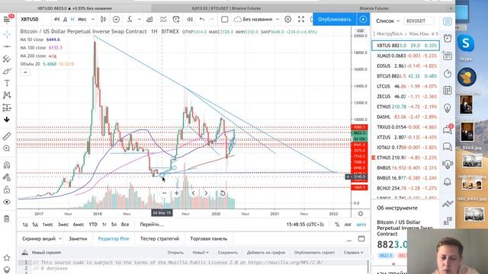Select the YTD date range
Viewport: 488px width, 274px height.
click(x=93, y=225)
